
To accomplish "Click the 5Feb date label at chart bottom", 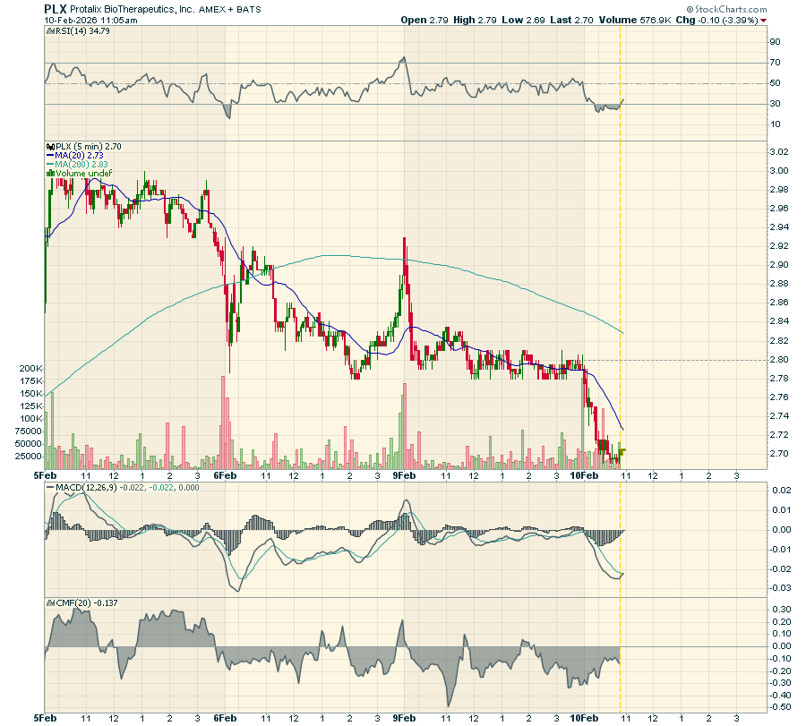I will (46, 718).
